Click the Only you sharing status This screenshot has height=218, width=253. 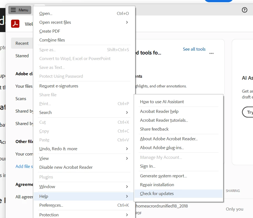pos(234,209)
